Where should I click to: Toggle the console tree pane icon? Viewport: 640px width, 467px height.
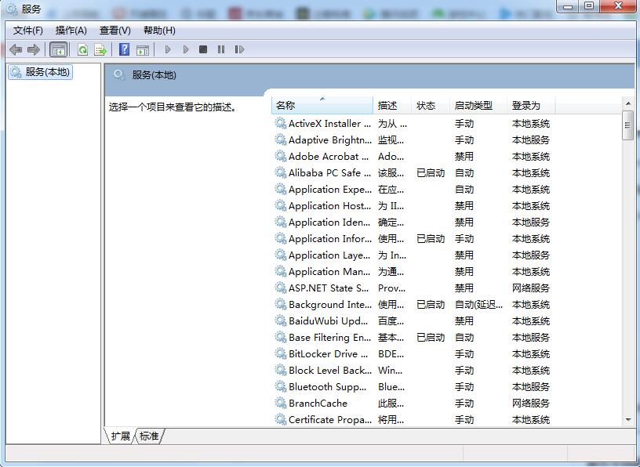coord(58,49)
